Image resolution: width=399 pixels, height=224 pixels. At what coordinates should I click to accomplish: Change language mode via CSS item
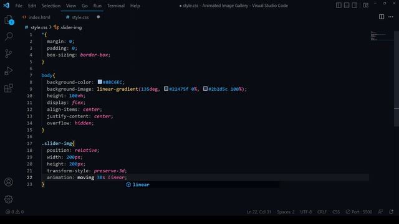click(336, 212)
